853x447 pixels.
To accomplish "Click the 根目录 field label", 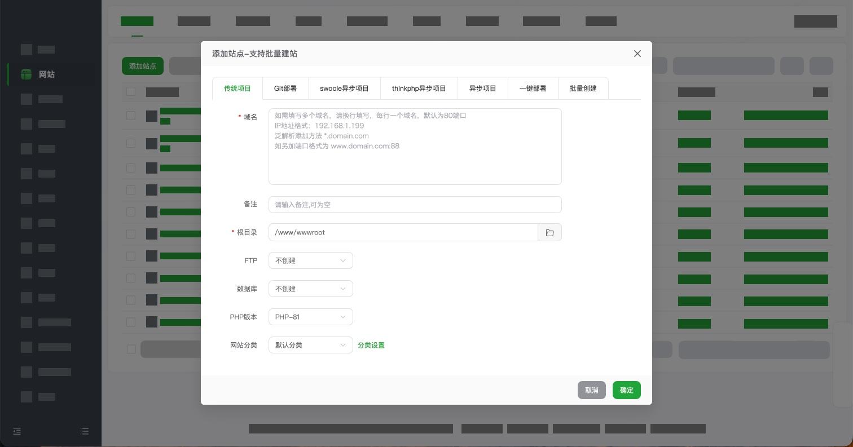I will pos(247,232).
